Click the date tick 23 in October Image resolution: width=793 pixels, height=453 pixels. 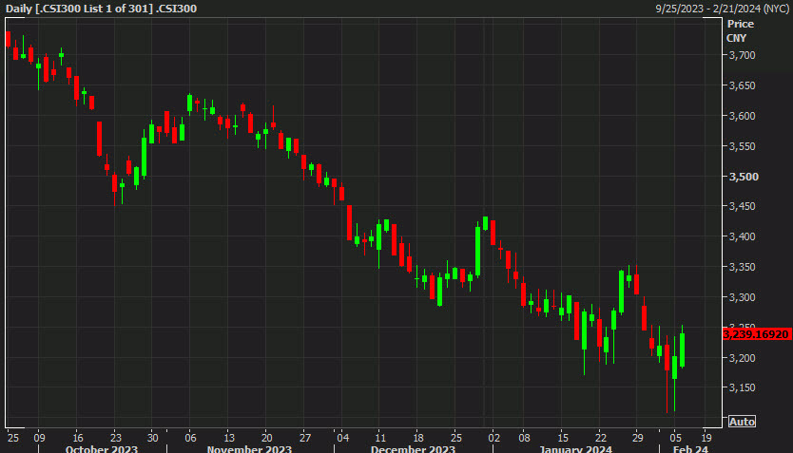click(x=116, y=438)
